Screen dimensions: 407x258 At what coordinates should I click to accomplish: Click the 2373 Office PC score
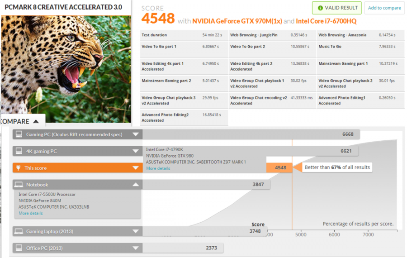tap(212, 248)
